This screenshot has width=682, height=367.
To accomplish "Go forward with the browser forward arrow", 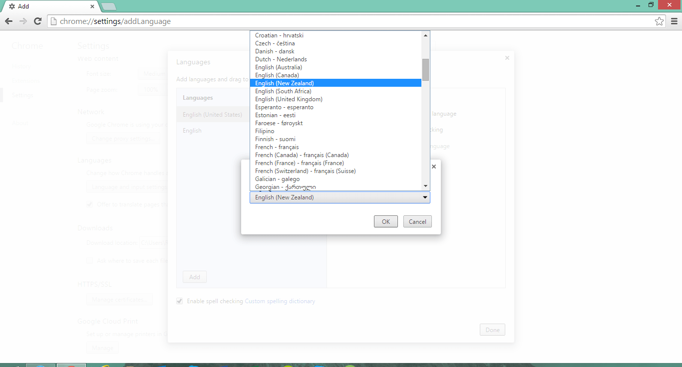I will coord(23,21).
